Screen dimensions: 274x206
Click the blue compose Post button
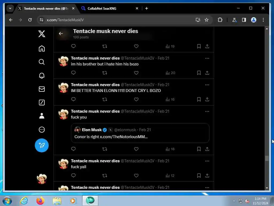pyautogui.click(x=41, y=145)
